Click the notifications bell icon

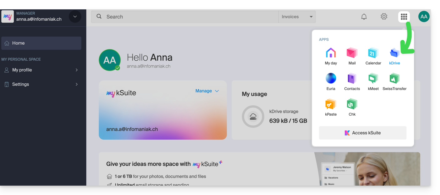point(364,17)
